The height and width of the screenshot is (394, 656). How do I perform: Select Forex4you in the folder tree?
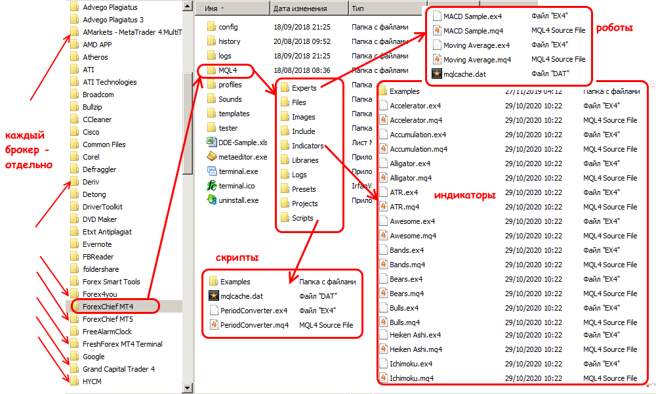tap(100, 294)
